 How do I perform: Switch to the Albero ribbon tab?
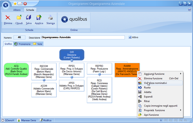[17, 10]
